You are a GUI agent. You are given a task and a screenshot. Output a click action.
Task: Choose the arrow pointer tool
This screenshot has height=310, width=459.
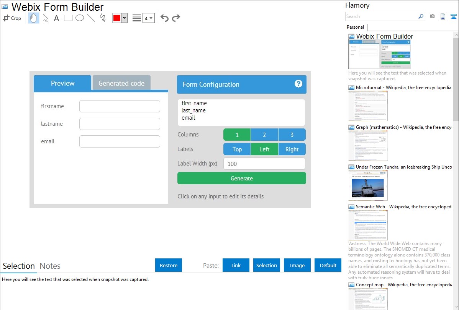45,18
